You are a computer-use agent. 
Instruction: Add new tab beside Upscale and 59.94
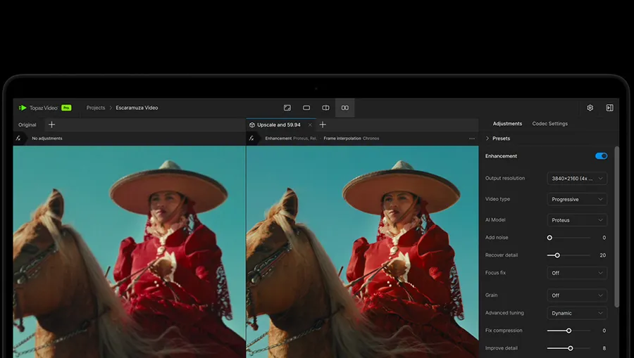pyautogui.click(x=323, y=124)
